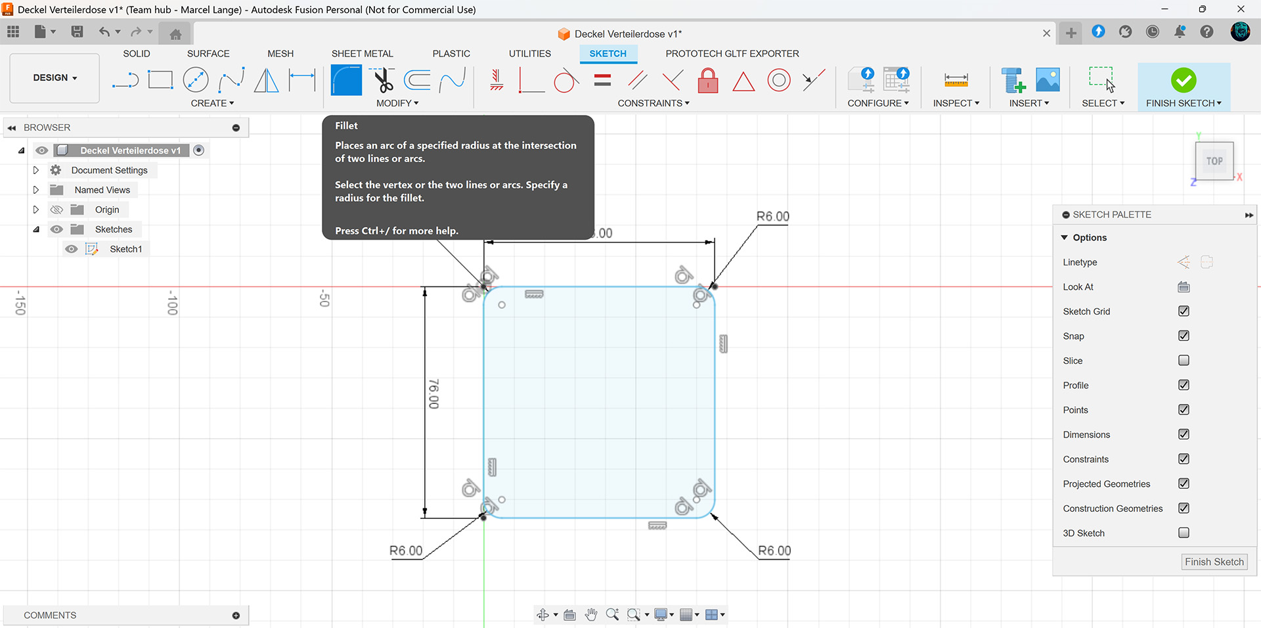Click the Look At icon in palette
This screenshot has height=628, width=1261.
tap(1184, 287)
